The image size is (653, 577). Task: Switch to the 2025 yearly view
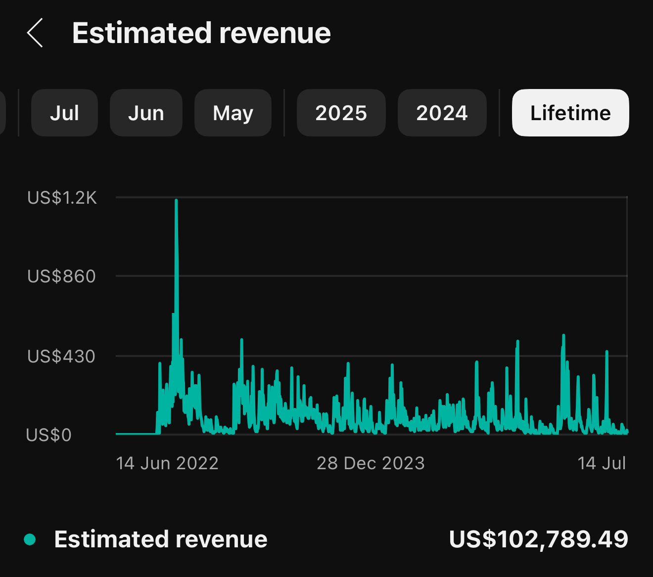point(341,113)
